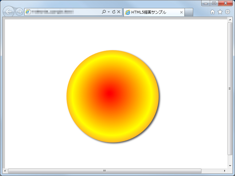Open a new tab
Screen dimensions: 235x176
point(189,12)
